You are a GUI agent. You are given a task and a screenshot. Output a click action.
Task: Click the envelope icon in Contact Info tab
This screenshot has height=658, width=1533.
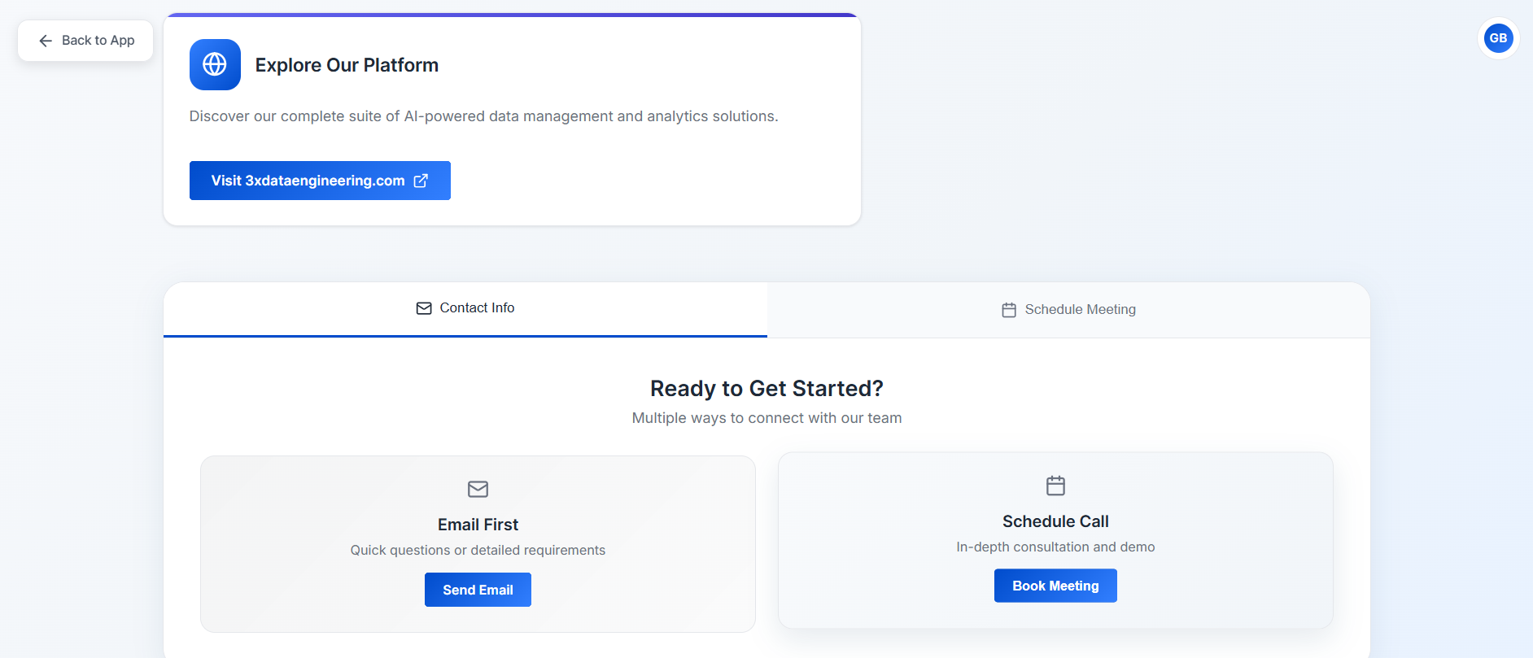(x=424, y=308)
